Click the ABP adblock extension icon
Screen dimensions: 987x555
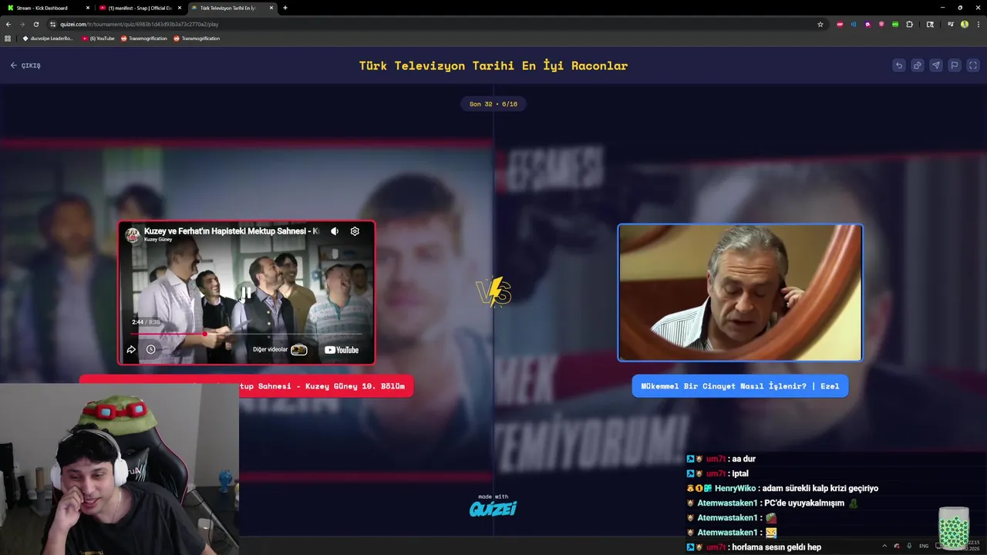pos(840,24)
